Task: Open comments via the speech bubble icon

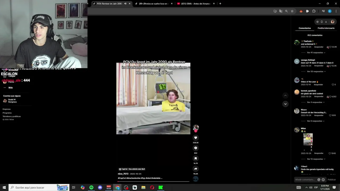Action: coord(195,148)
